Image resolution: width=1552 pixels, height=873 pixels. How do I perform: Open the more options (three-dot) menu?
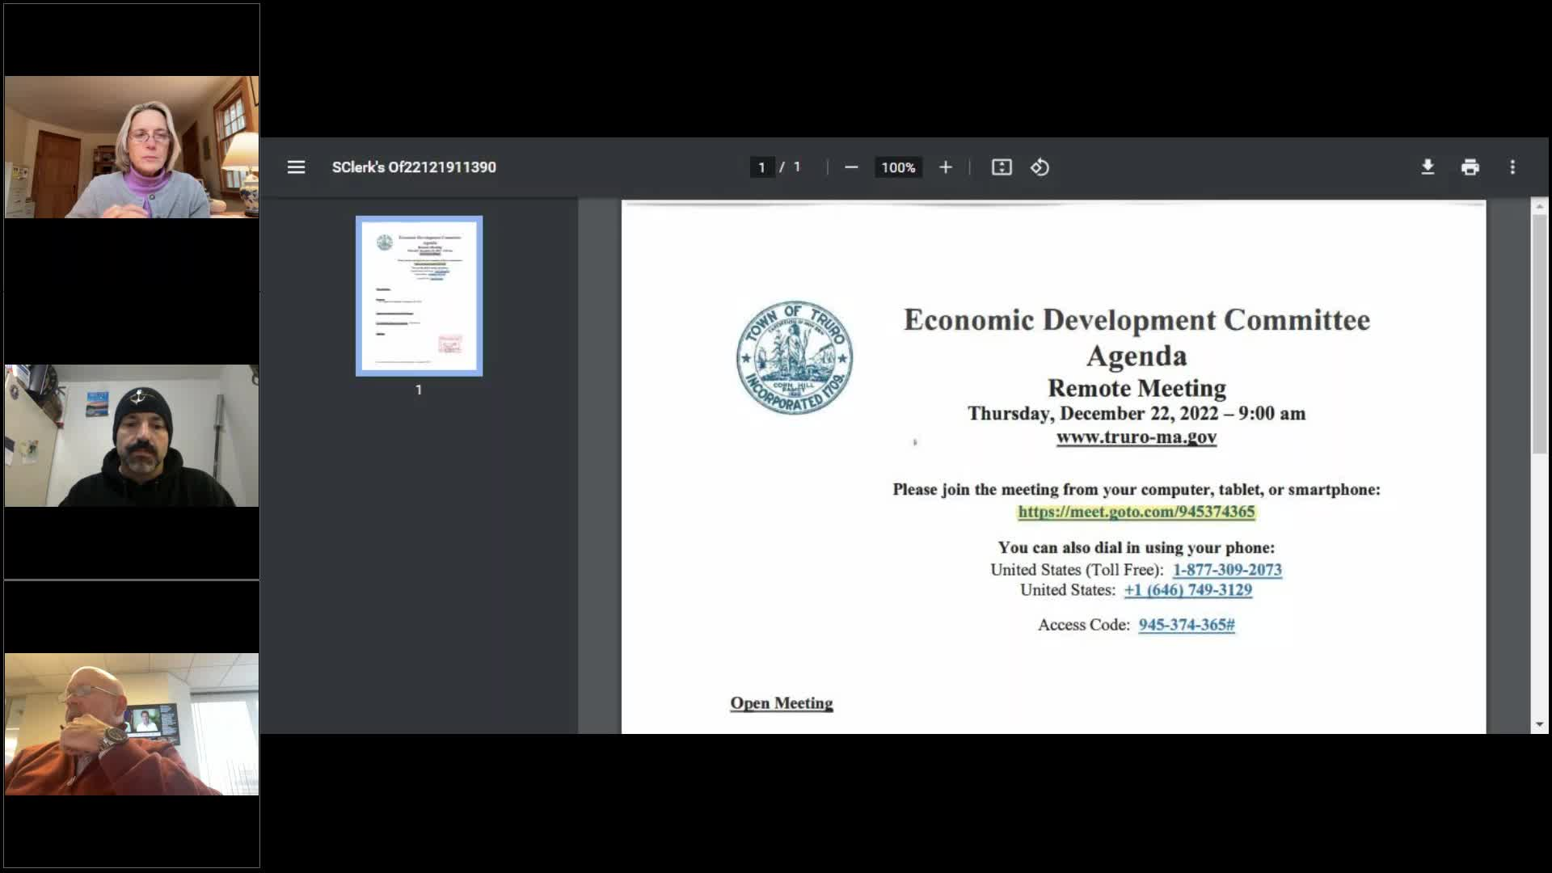tap(1513, 167)
